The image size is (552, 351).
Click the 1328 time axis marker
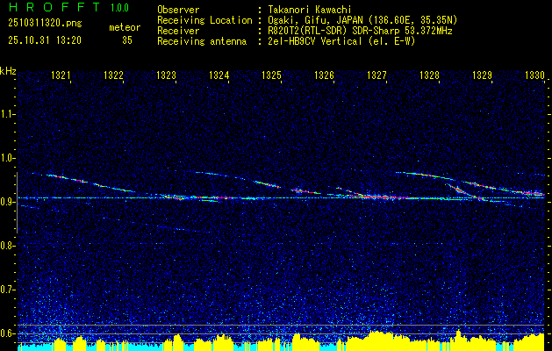tap(429, 75)
